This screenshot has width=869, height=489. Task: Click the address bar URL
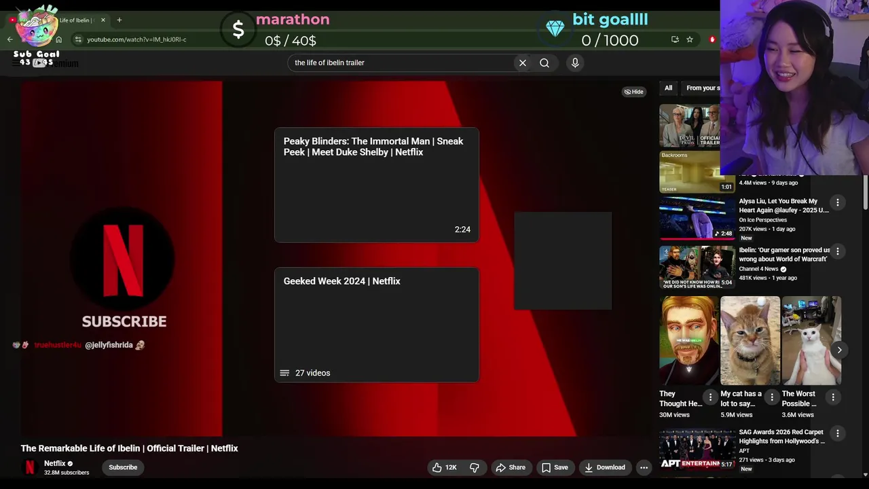[136, 39]
